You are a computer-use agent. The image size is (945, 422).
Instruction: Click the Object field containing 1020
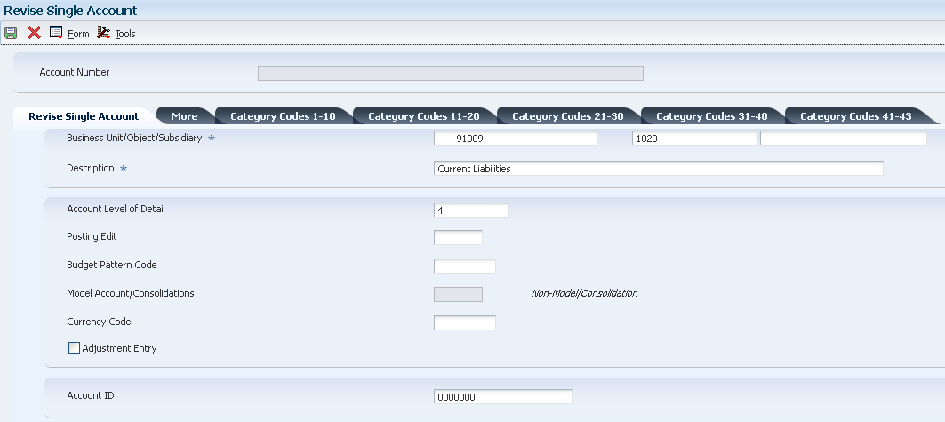(x=695, y=139)
